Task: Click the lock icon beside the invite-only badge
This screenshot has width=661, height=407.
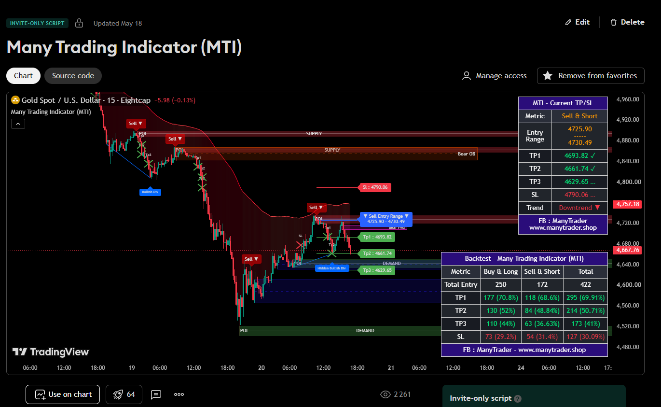Action: (79, 23)
